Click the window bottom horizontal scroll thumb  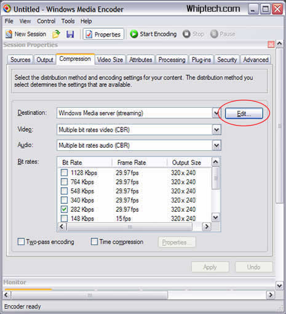(x=90, y=295)
